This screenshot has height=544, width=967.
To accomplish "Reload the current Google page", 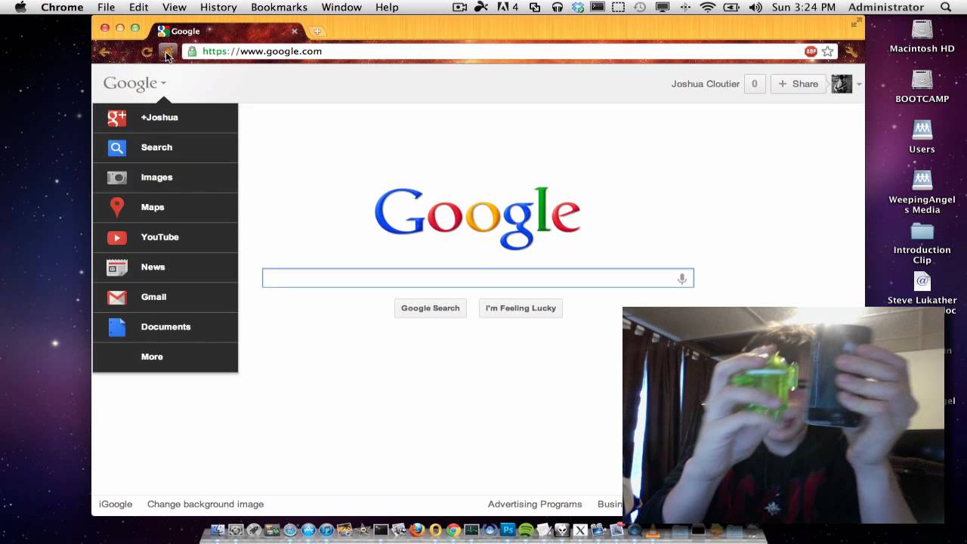I will (147, 52).
